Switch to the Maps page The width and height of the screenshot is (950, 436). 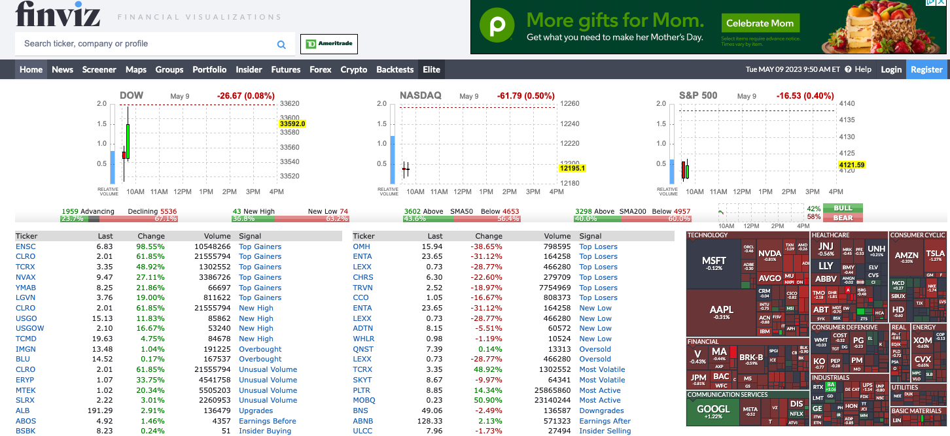136,69
